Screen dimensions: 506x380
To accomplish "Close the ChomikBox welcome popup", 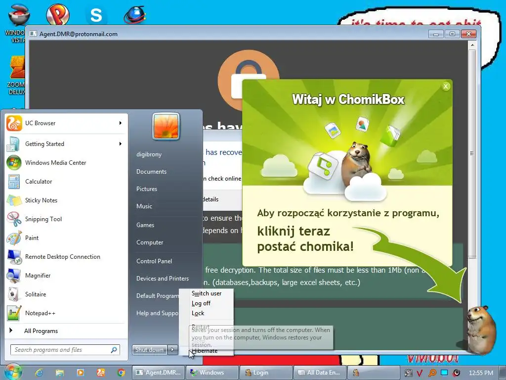I will click(x=446, y=86).
